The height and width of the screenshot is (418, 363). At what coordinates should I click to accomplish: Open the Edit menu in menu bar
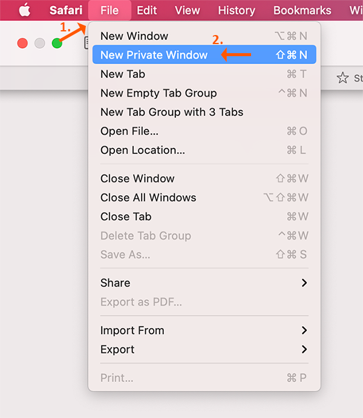(x=146, y=10)
